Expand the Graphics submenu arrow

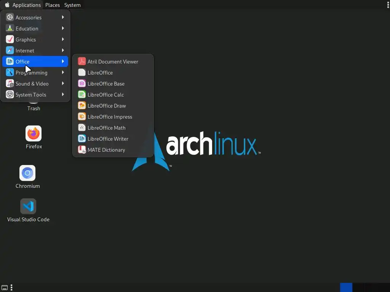[63, 39]
